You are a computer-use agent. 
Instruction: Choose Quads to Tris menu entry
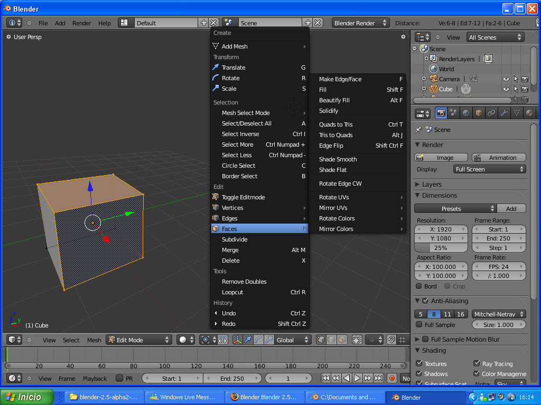pos(357,124)
